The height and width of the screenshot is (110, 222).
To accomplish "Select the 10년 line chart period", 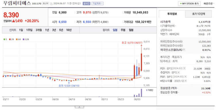I will click(x=69, y=30).
